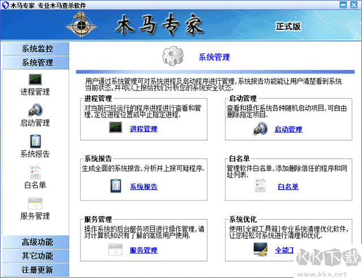
Task: Click the 系统管理 heading text
Action: (214, 57)
